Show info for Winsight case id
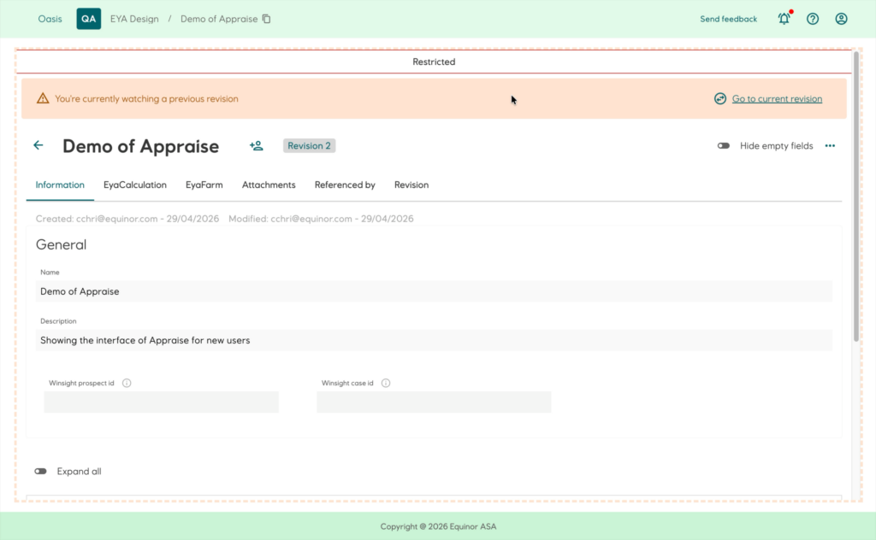The height and width of the screenshot is (540, 876). coord(386,384)
